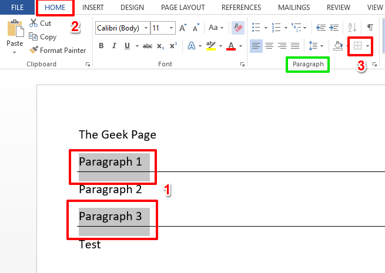The width and height of the screenshot is (385, 273).
Task: Apply strikethrough with the abc icon
Action: [148, 46]
